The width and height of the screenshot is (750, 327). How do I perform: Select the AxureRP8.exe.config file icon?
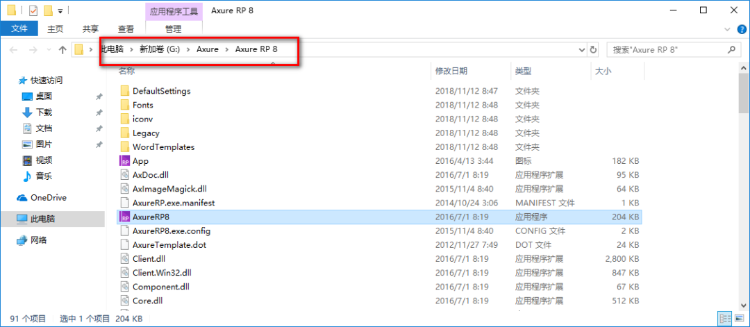coord(125,231)
